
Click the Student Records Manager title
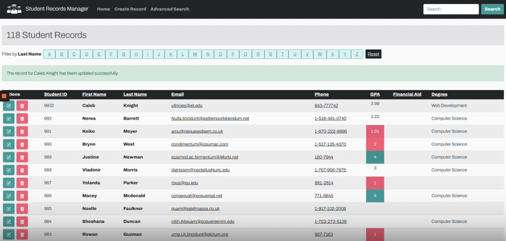click(x=57, y=9)
